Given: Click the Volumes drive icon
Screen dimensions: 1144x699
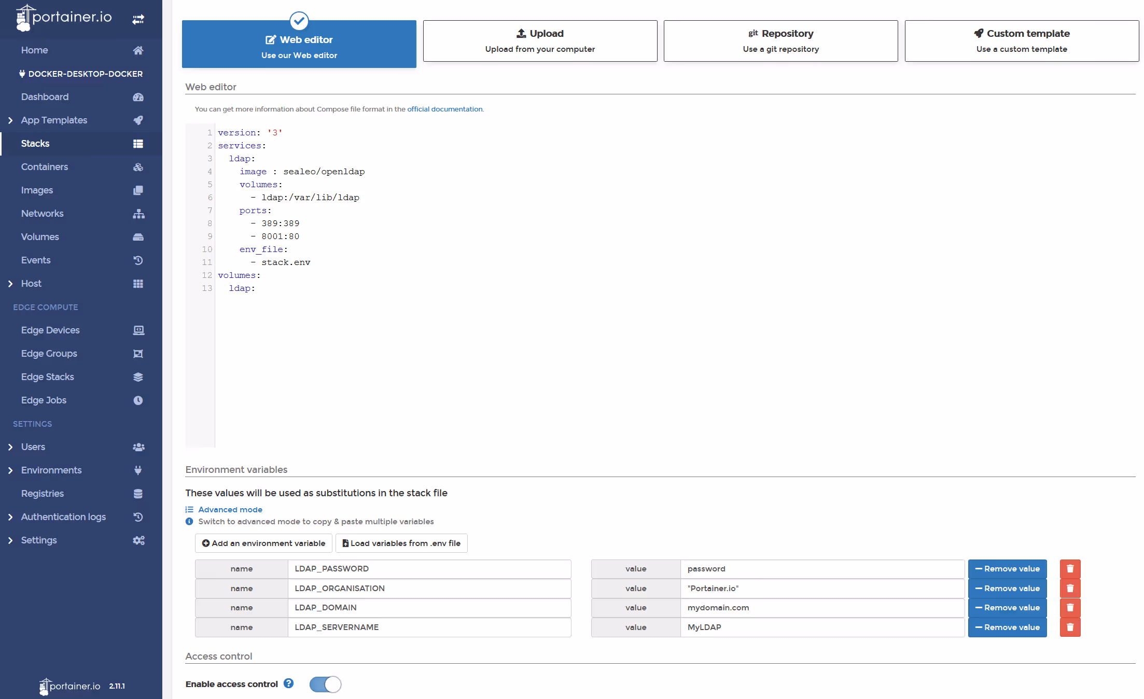Looking at the screenshot, I should coord(138,237).
